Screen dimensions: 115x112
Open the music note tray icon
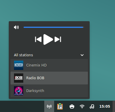coord(92,106)
